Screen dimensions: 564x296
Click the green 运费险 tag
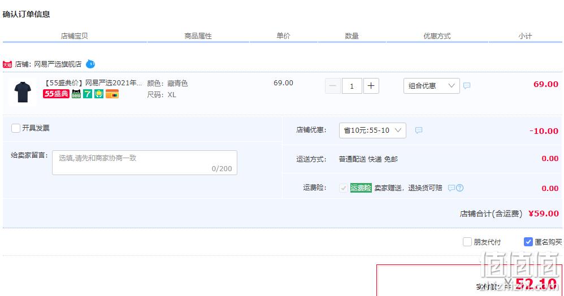(361, 188)
